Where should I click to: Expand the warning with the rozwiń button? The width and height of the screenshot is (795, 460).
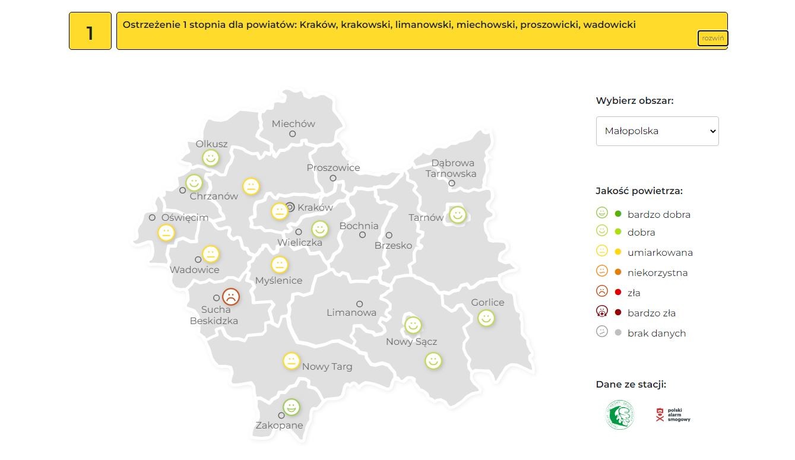click(x=712, y=38)
